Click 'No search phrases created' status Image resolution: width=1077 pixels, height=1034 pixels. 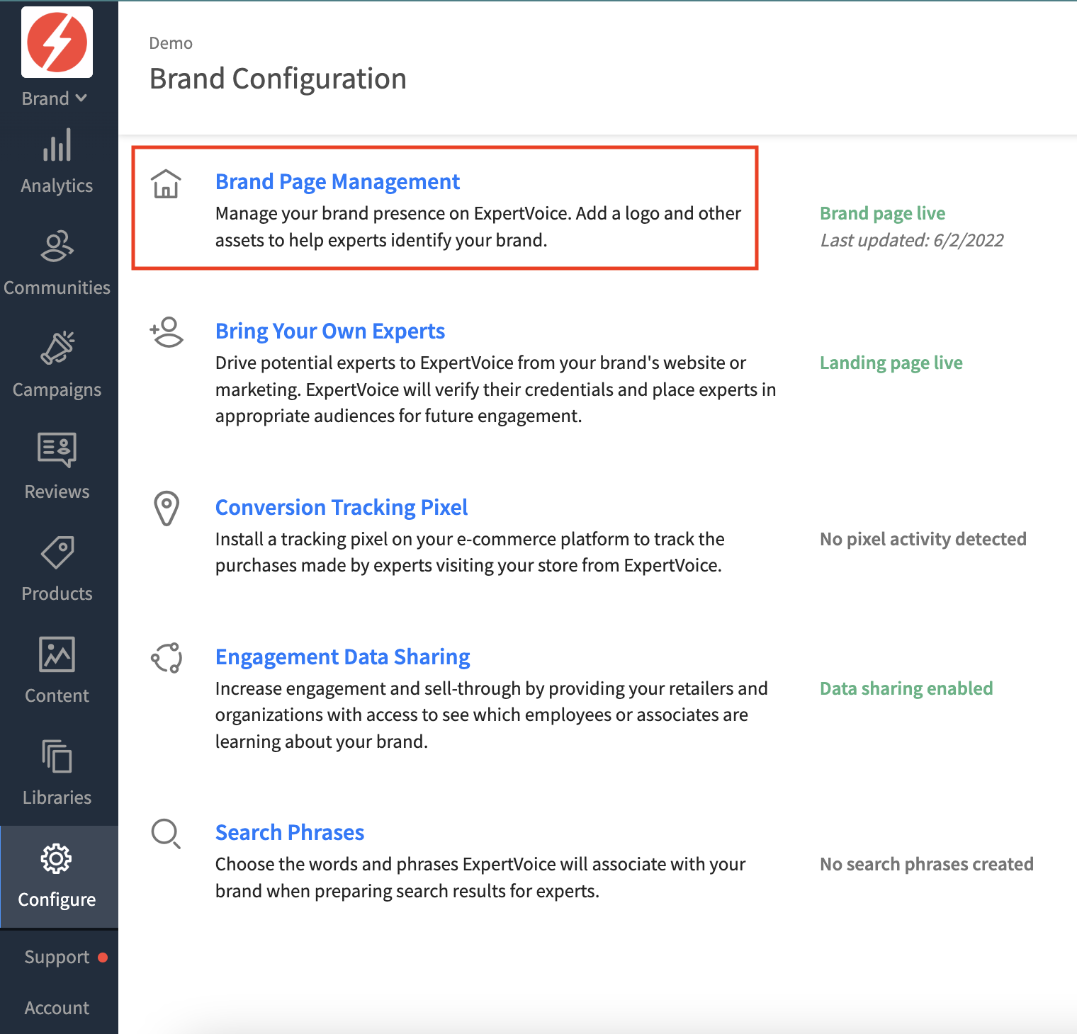(926, 864)
